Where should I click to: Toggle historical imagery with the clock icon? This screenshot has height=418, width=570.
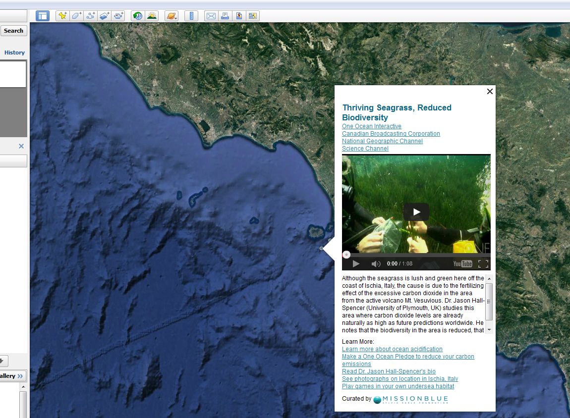(x=137, y=15)
